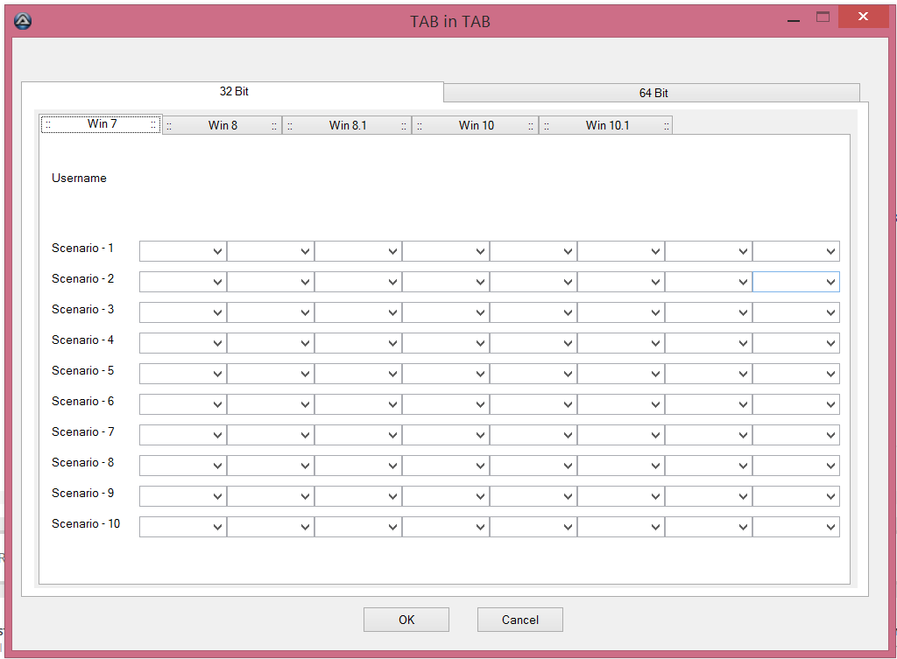Expand fourth dropdown in Scenario - 7 row
Viewport: 897px width, 659px height.
tap(446, 435)
